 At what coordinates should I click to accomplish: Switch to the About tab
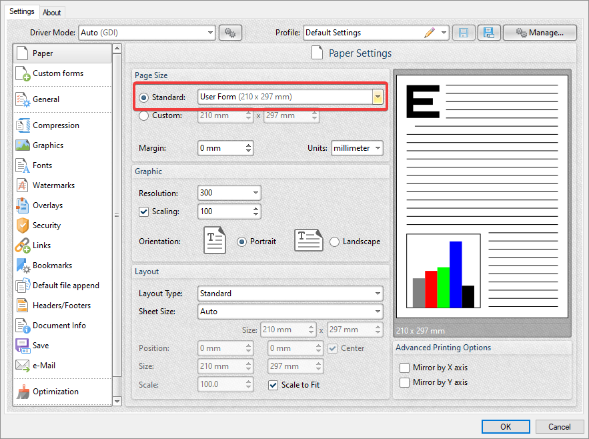pos(52,12)
